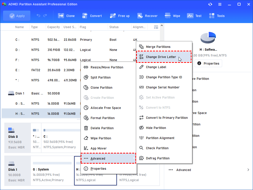The height and width of the screenshot is (190, 253).
Task: Choose Delete Partition option
Action: (109, 128)
